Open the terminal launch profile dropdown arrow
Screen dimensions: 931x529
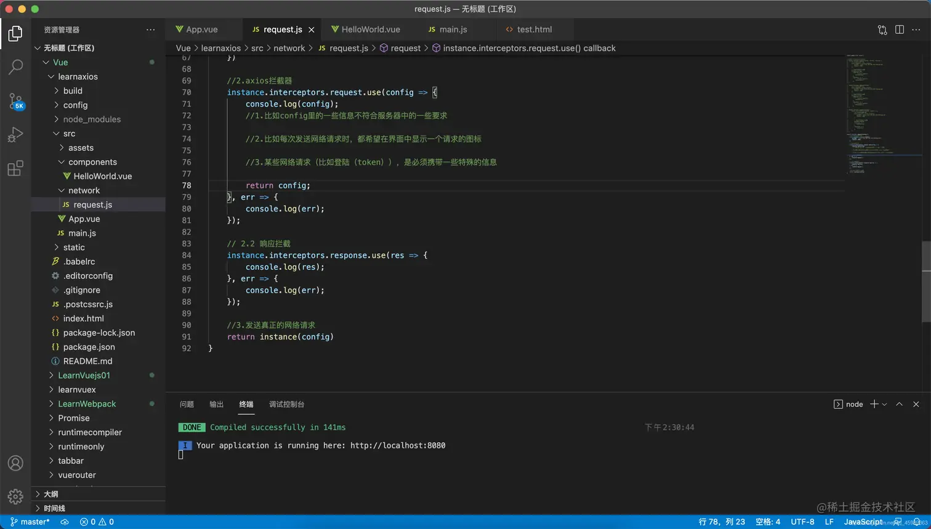click(x=884, y=404)
